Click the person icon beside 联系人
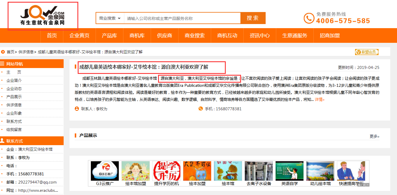 click(77, 109)
